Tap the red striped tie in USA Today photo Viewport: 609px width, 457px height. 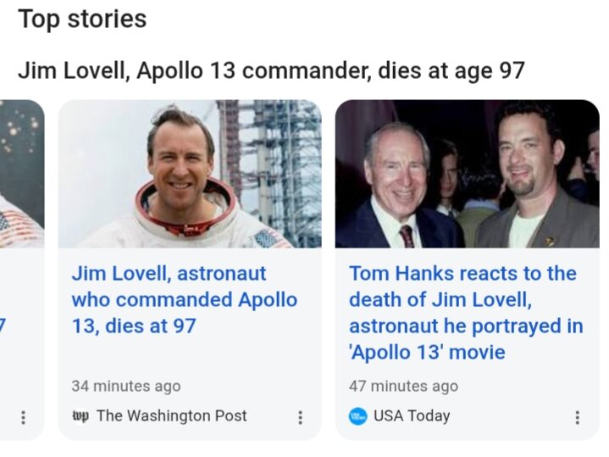click(x=407, y=236)
